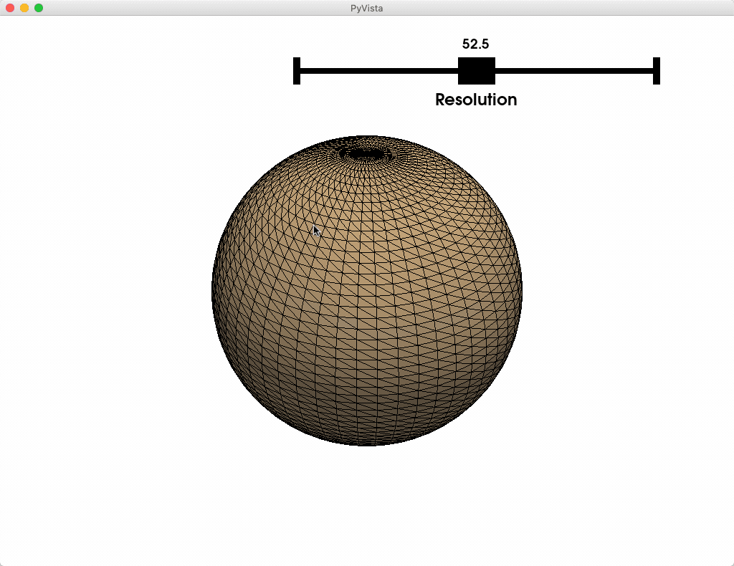Click the right end cap of the slider
This screenshot has height=566, width=734.
(x=656, y=72)
